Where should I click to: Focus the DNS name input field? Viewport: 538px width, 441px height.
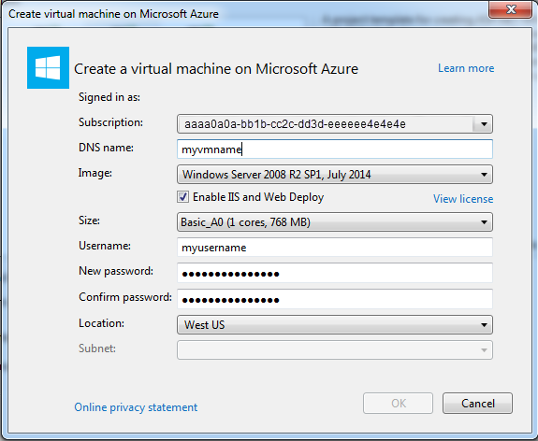pyautogui.click(x=335, y=149)
